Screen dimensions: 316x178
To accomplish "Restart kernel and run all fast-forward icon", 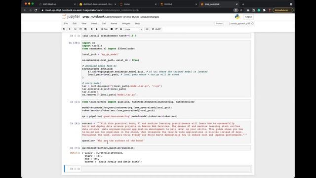I will click(x=121, y=29).
